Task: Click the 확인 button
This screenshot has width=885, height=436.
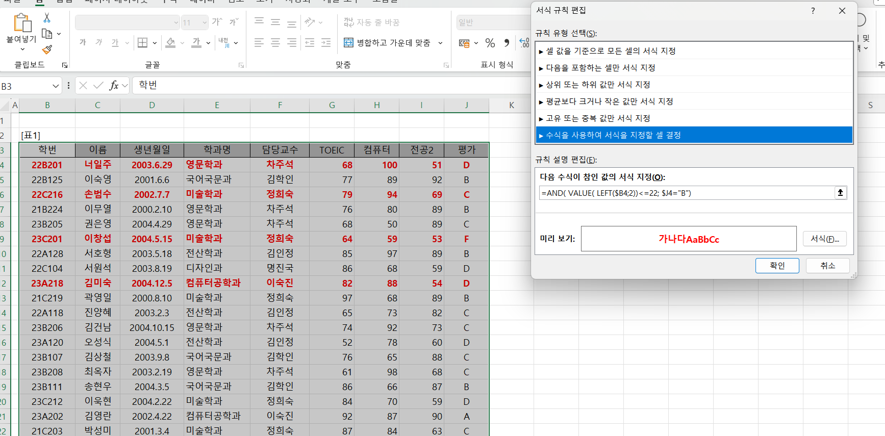Action: [x=777, y=266]
